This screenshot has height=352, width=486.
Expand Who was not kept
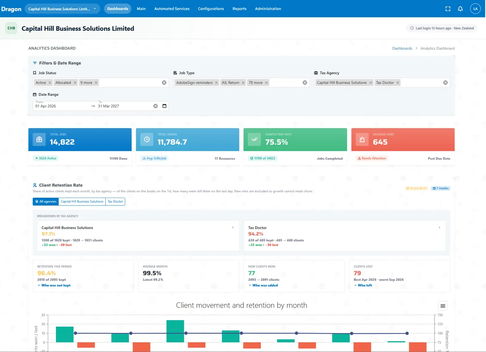tap(54, 285)
